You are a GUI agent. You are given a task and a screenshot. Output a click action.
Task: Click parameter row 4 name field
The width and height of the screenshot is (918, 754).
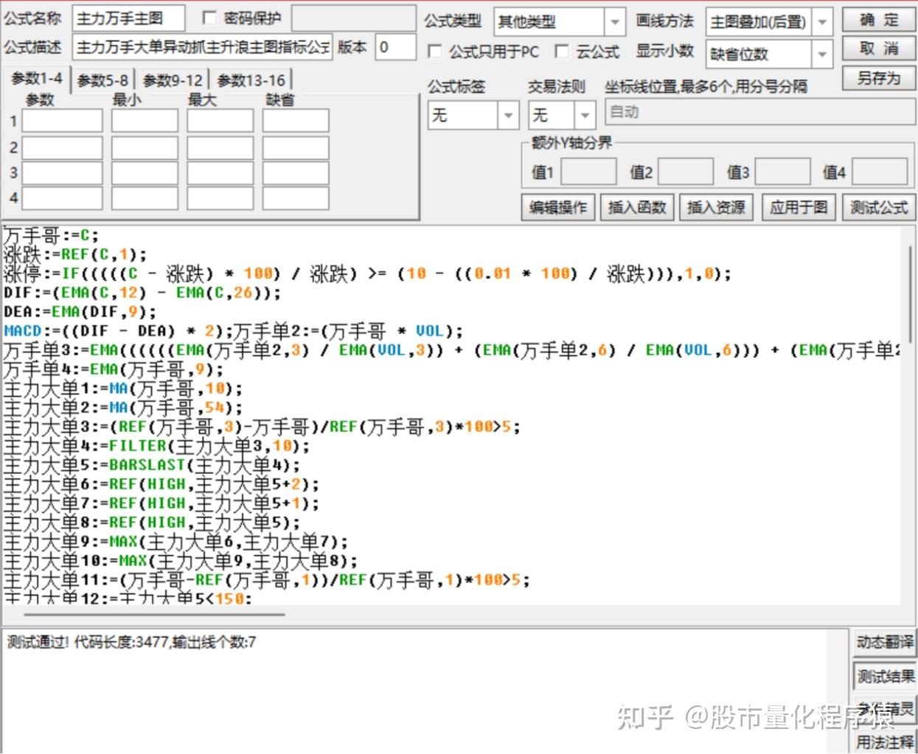(62, 198)
